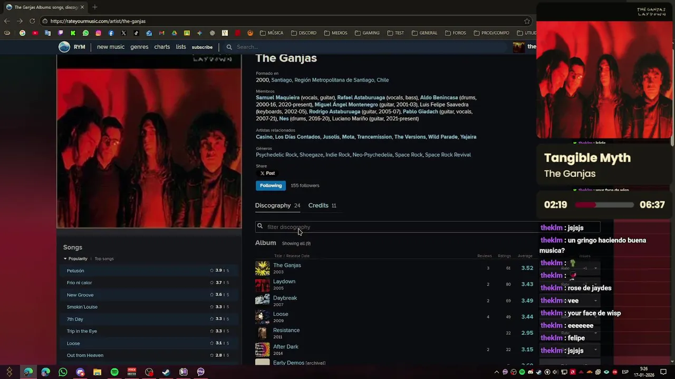675x379 pixels.
Task: Open the X (Twitter) bookmark icon
Action: click(x=123, y=33)
